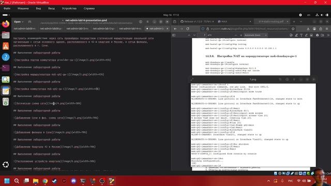Open a new Firefox tab
The width and height of the screenshot is (331, 186).
pyautogui.click(x=294, y=22)
